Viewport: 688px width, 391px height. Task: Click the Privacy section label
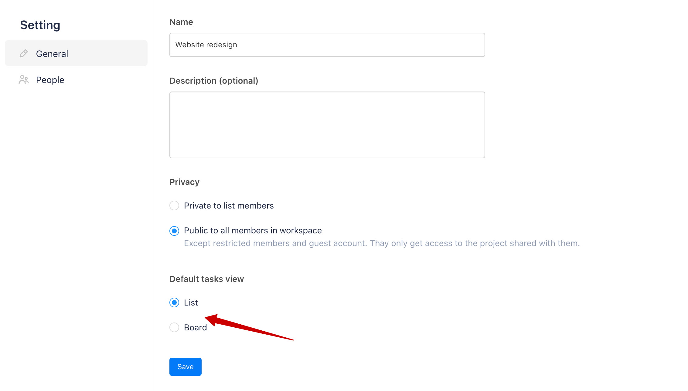[184, 182]
